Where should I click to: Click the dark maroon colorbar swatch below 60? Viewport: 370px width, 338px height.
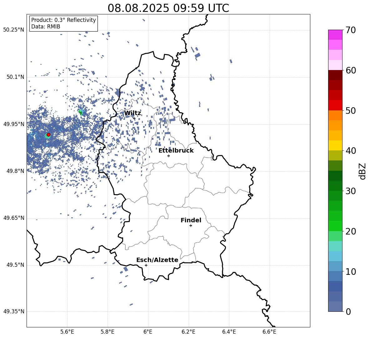(x=335, y=75)
